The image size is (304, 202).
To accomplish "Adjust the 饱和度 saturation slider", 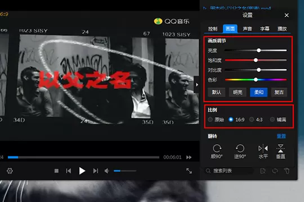I will click(256, 60).
